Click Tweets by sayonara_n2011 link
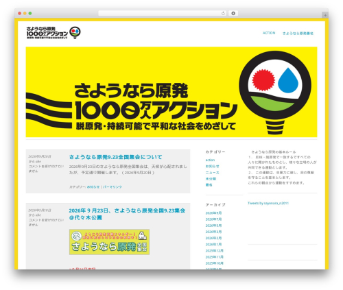 pos(268,203)
